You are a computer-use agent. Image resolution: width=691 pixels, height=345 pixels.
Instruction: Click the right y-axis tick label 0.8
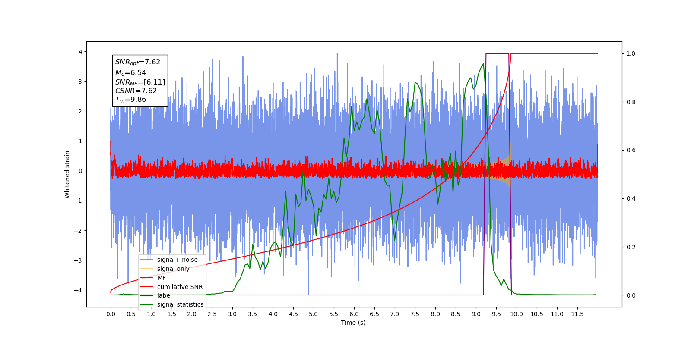(631, 102)
